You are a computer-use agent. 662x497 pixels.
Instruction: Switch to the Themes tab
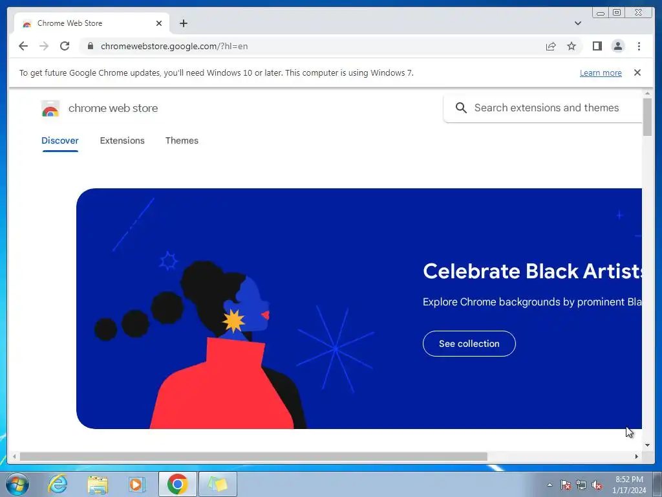182,140
